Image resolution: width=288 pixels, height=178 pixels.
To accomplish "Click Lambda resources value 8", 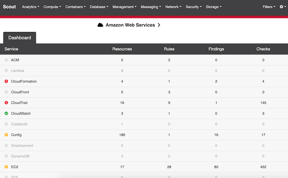I will 122,71.
